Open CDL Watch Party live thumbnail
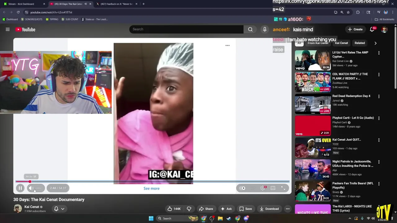397x223 pixels. click(313, 82)
